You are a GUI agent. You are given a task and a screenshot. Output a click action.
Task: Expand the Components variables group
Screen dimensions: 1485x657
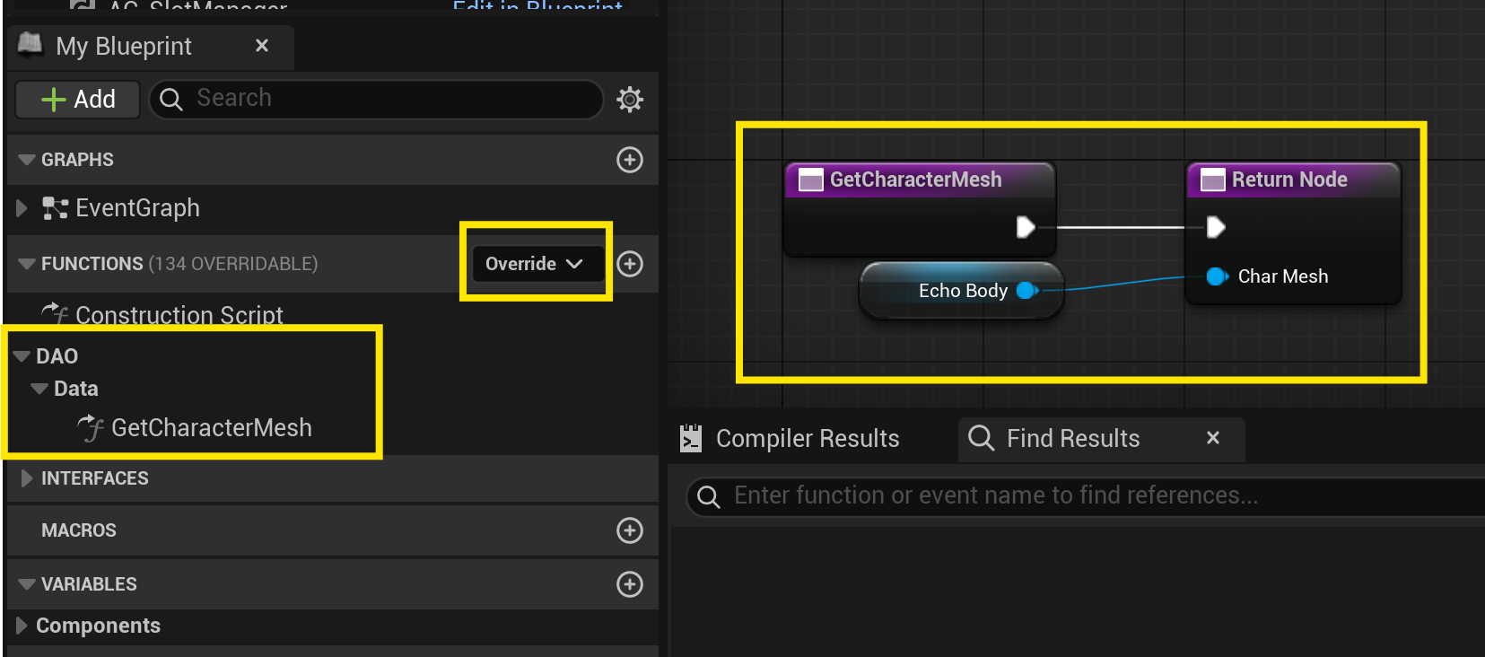(x=22, y=626)
